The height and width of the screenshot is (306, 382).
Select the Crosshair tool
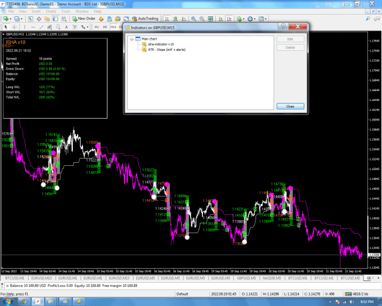[x=15, y=27]
